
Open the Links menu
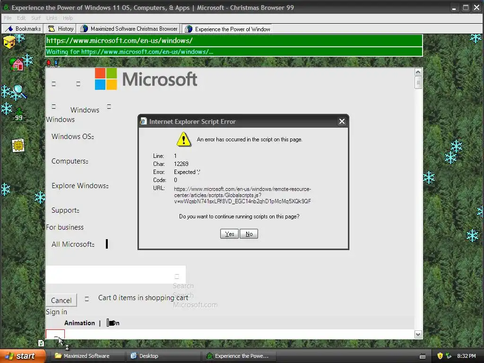[x=52, y=18]
